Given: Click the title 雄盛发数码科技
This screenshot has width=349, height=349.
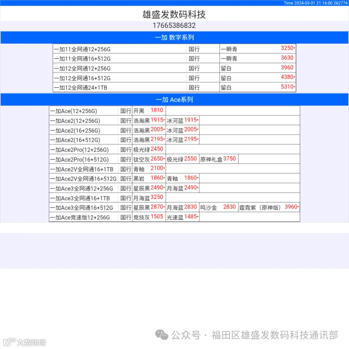Looking at the screenshot, I should [174, 14].
